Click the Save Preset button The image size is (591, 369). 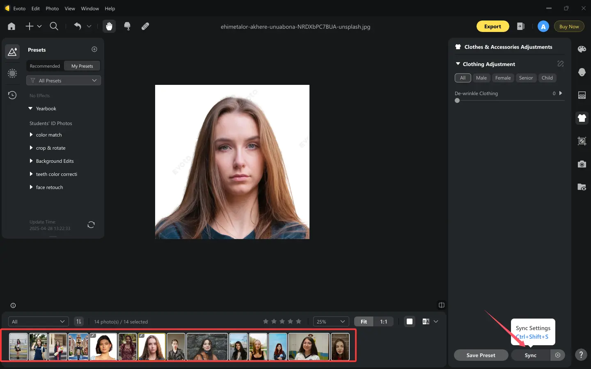point(481,355)
